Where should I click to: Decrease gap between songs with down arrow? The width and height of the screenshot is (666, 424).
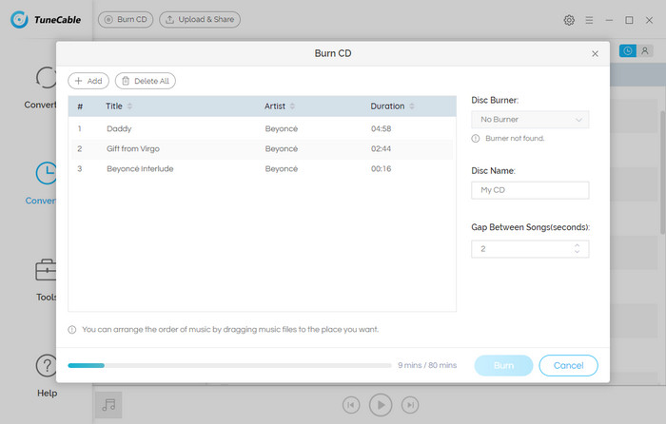pyautogui.click(x=577, y=252)
